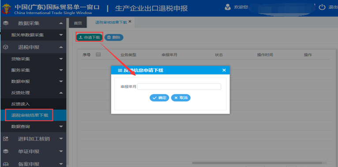This screenshot has height=167, width=338.
Task: Click the 生产企业出口退税申报 header title
Action: 151,8
